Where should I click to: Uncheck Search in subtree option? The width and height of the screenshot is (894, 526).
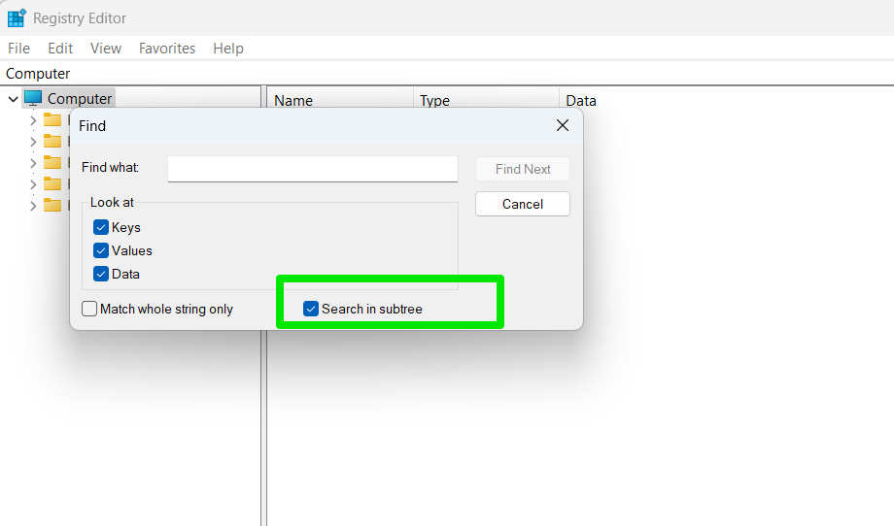[311, 310]
